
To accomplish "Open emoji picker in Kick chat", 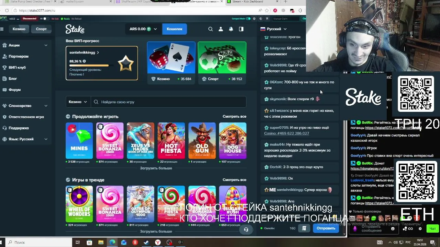I will click(x=393, y=228).
